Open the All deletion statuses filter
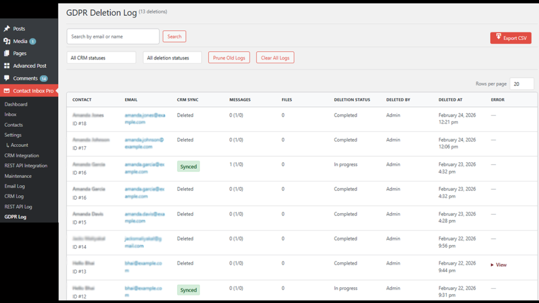This screenshot has height=303, width=539. (172, 58)
